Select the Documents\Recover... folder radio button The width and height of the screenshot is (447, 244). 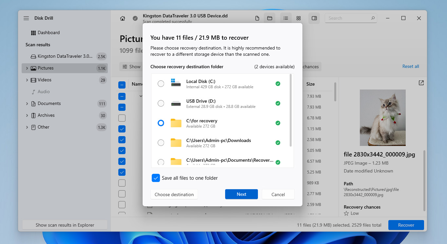pyautogui.click(x=161, y=162)
